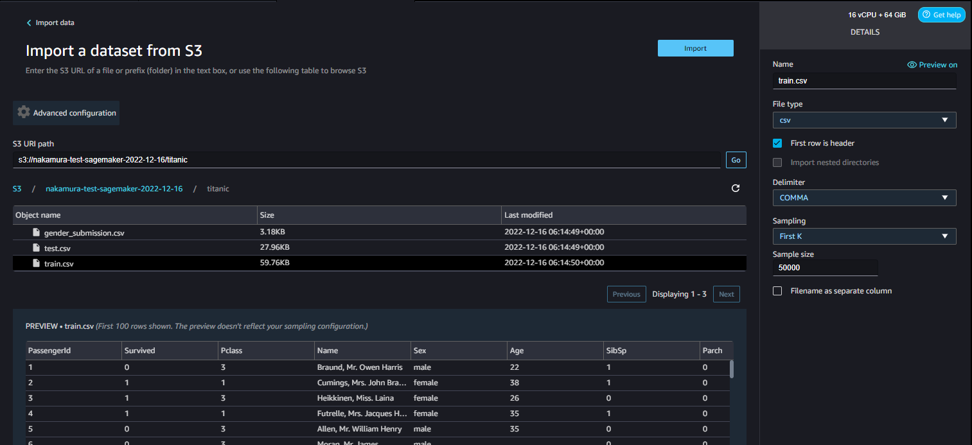
Task: Click the Advanced configuration gear icon
Action: [24, 112]
